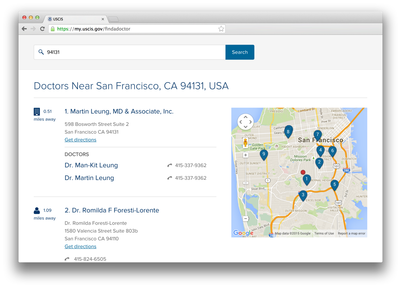
Task: Click phone icon beside Dr. Martin Leung
Action: tap(169, 178)
